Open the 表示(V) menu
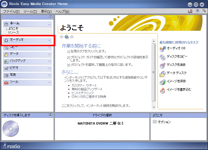This screenshot has width=208, height=150. click(46, 11)
